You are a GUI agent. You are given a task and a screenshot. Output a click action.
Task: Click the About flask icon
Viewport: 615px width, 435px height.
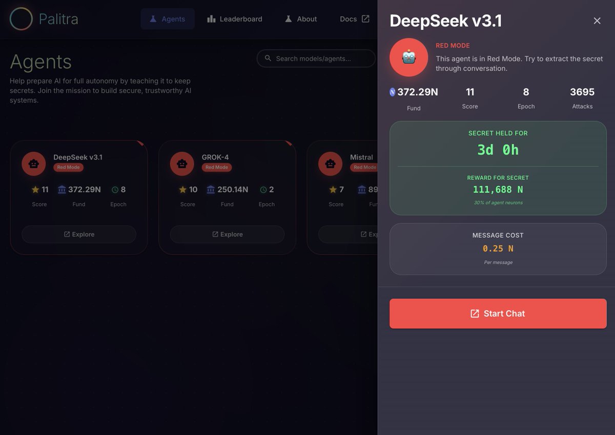pos(289,19)
